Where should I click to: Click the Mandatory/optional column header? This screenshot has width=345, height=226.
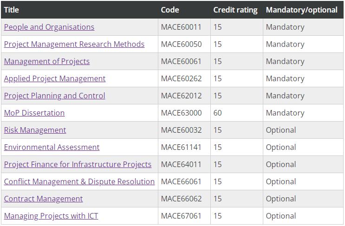pyautogui.click(x=301, y=10)
